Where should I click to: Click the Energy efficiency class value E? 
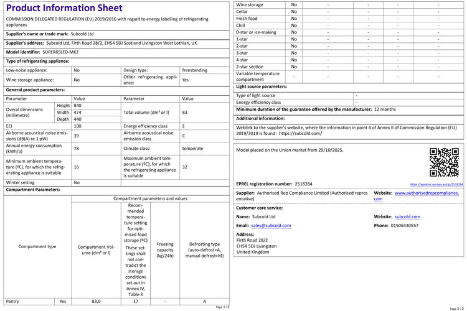point(184,126)
